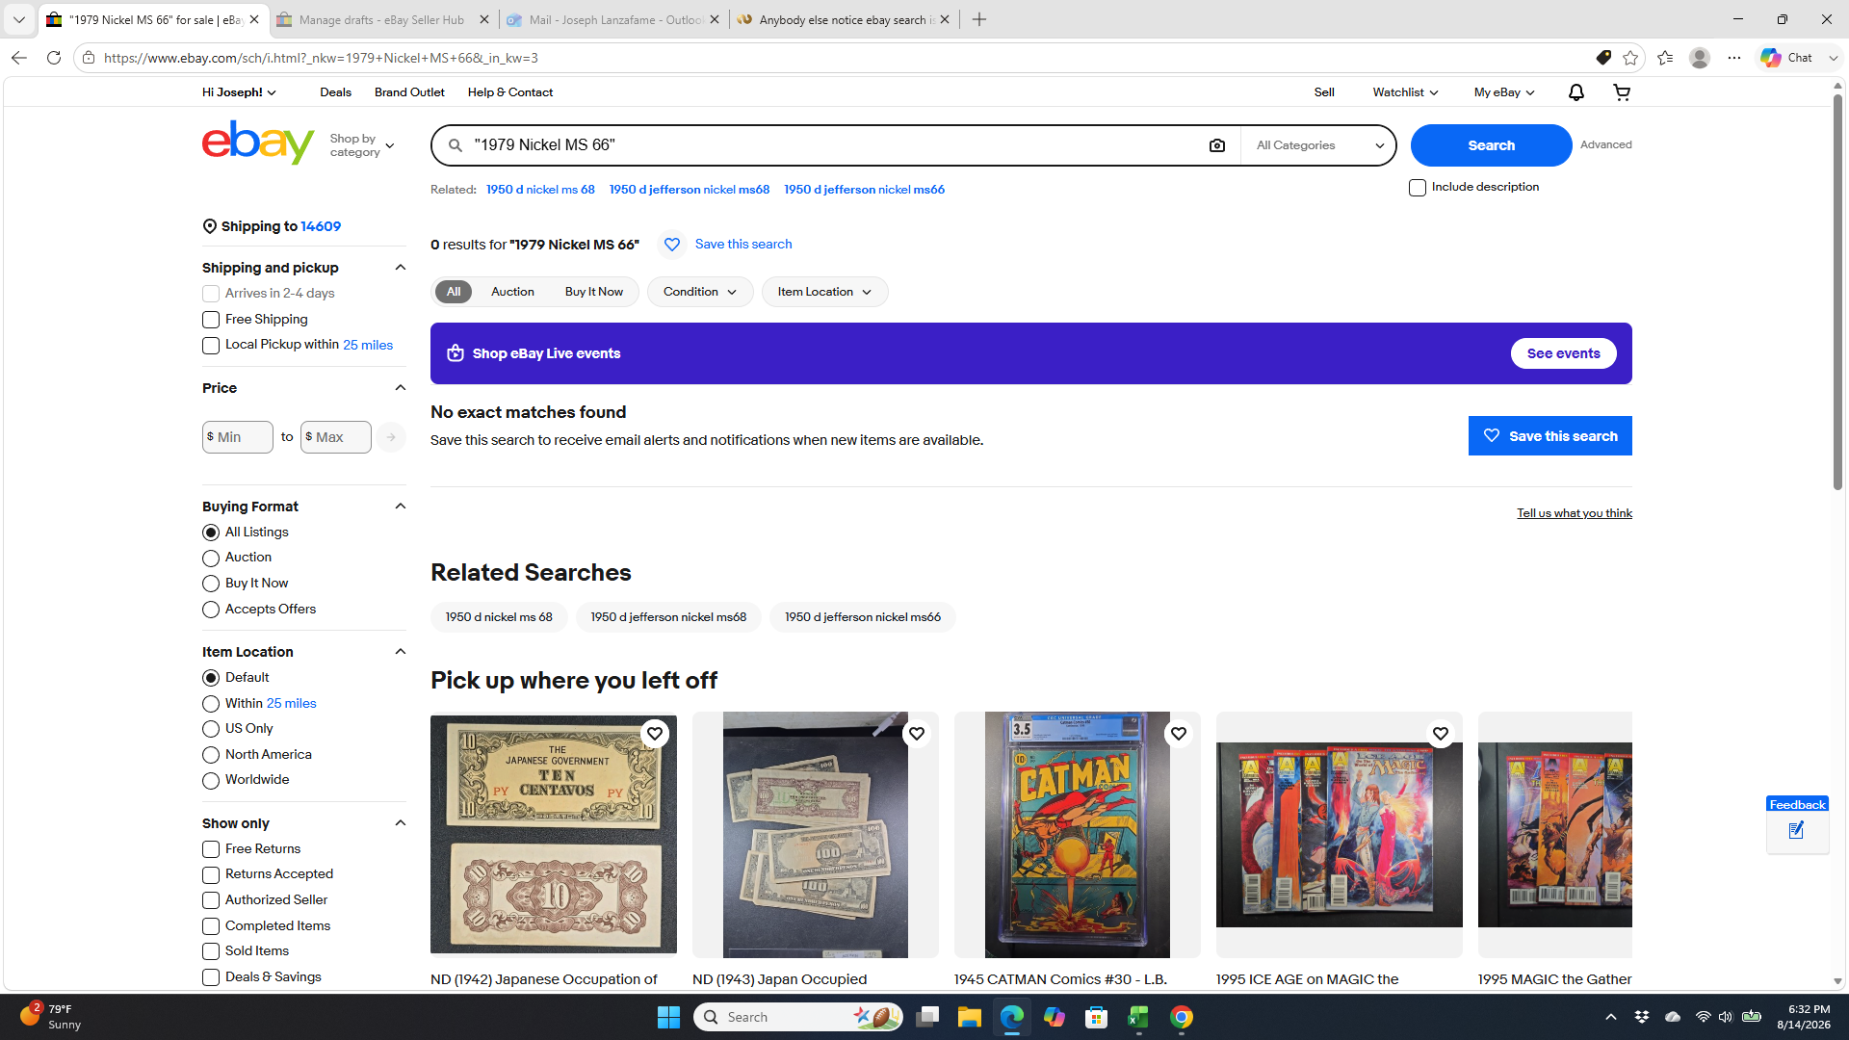
Task: Open a new browser tab
Action: [x=979, y=19]
